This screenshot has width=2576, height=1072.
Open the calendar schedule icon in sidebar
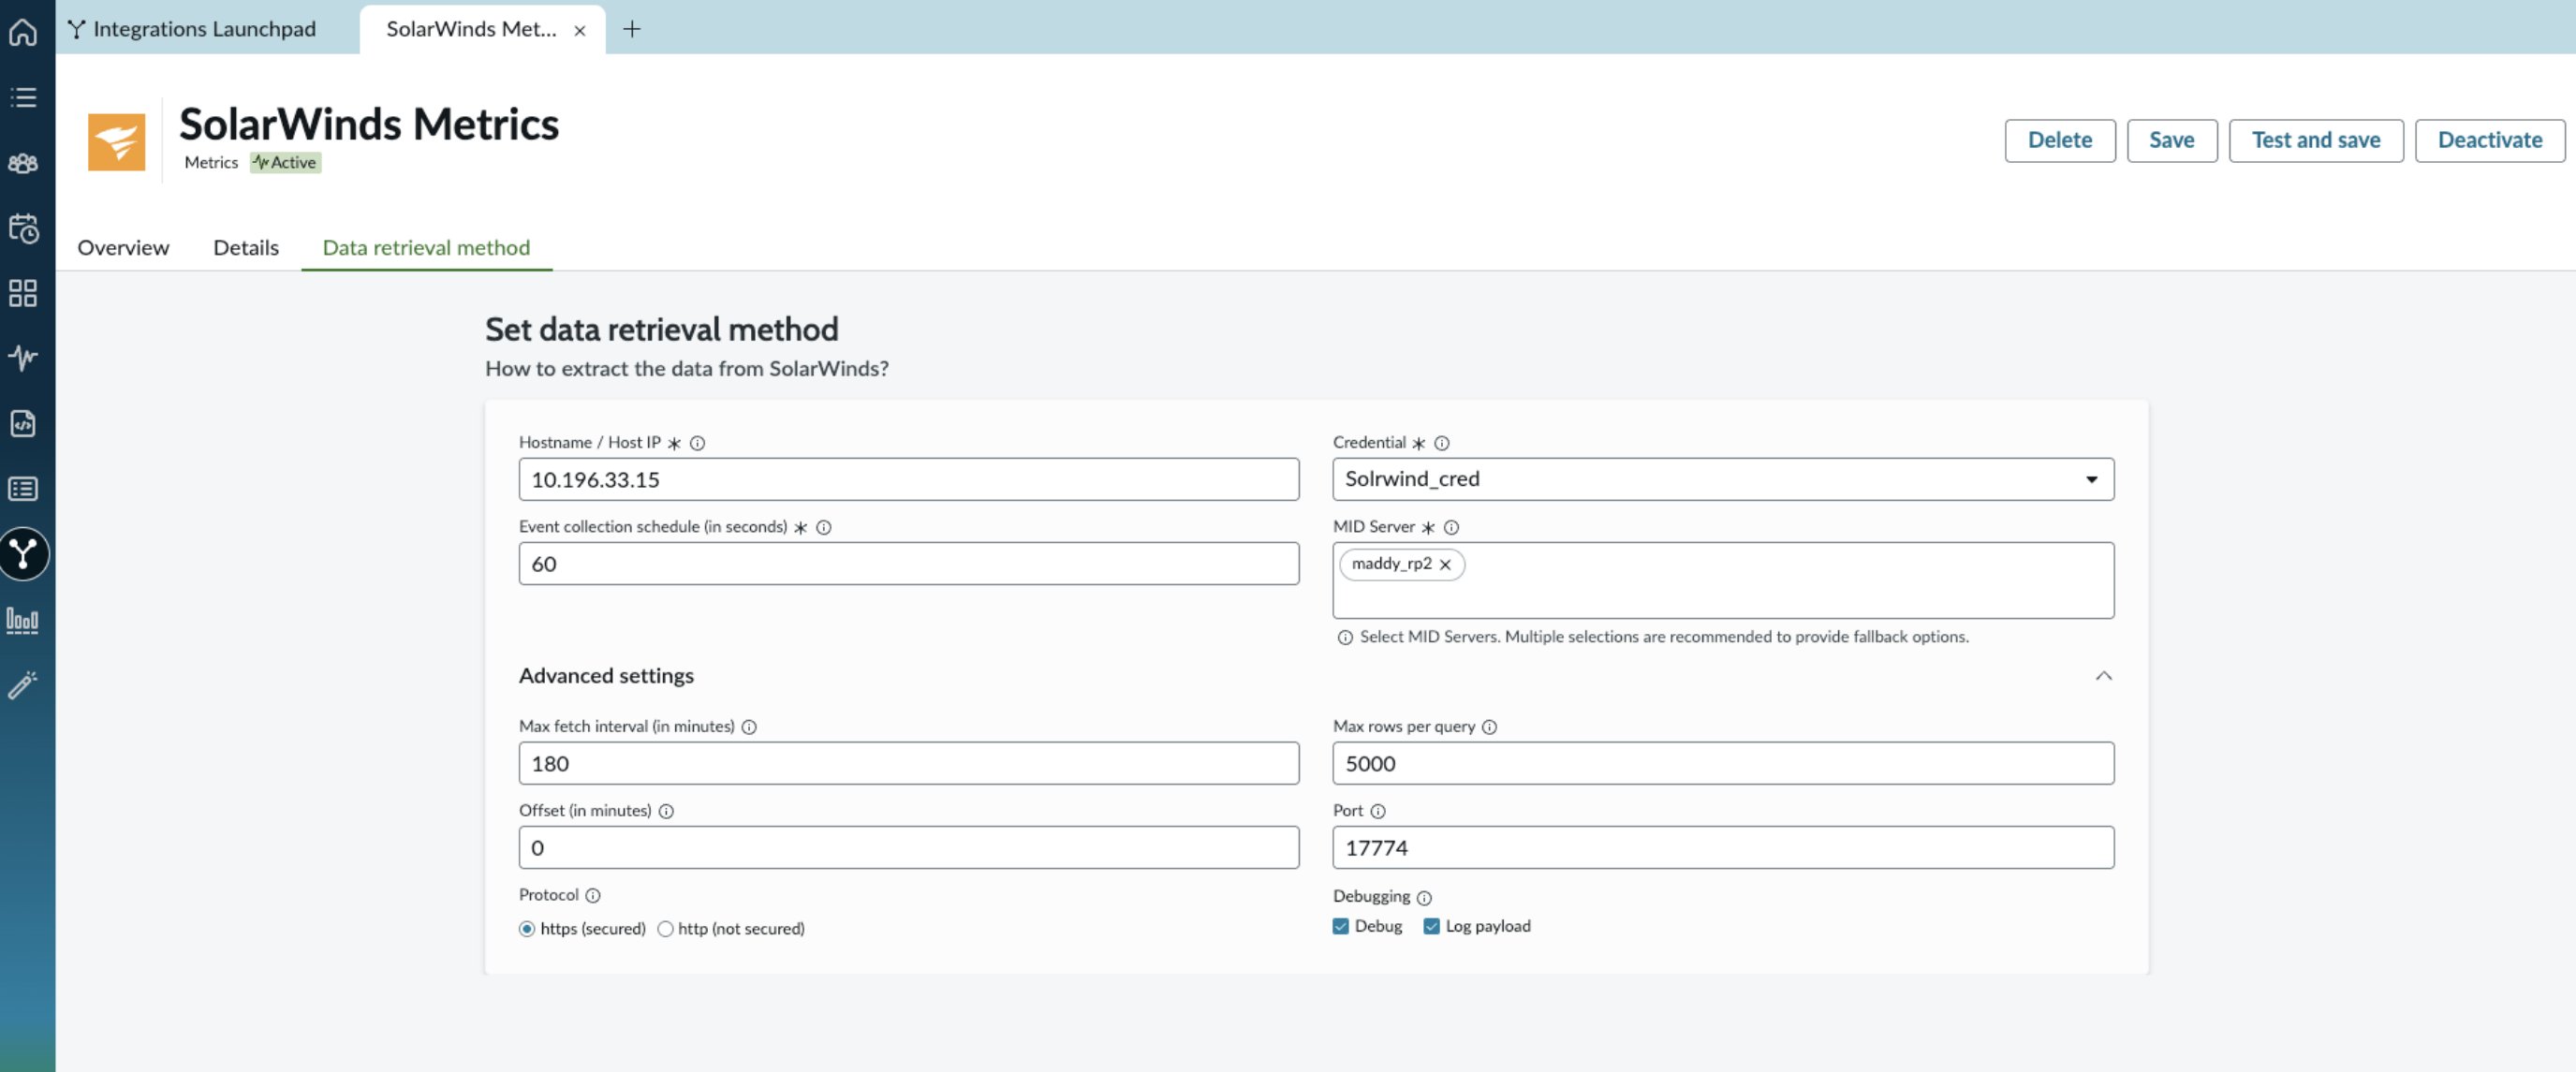point(23,228)
